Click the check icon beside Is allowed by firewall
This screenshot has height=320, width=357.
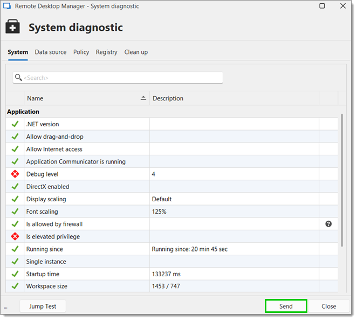[x=15, y=224]
